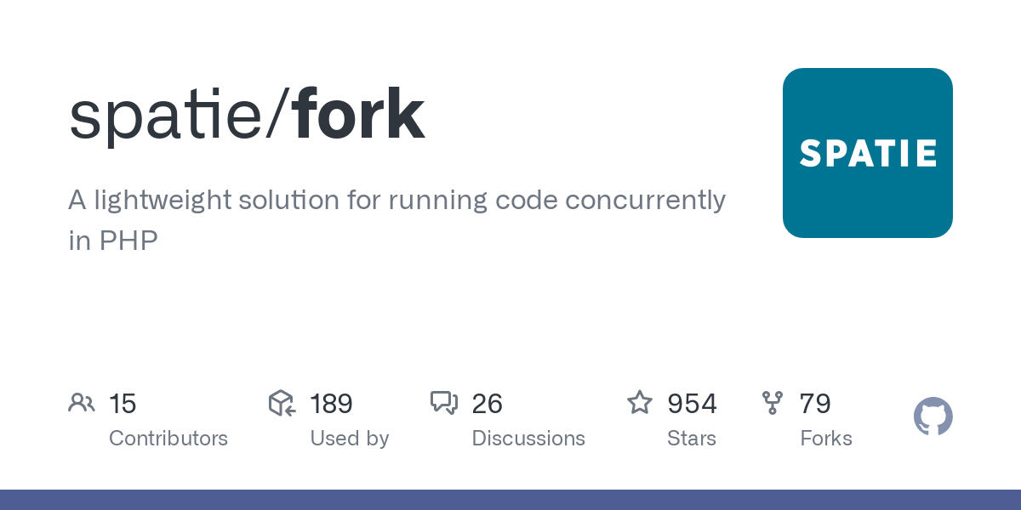Click the Forks branch icon
Image resolution: width=1021 pixels, height=510 pixels.
point(773,403)
